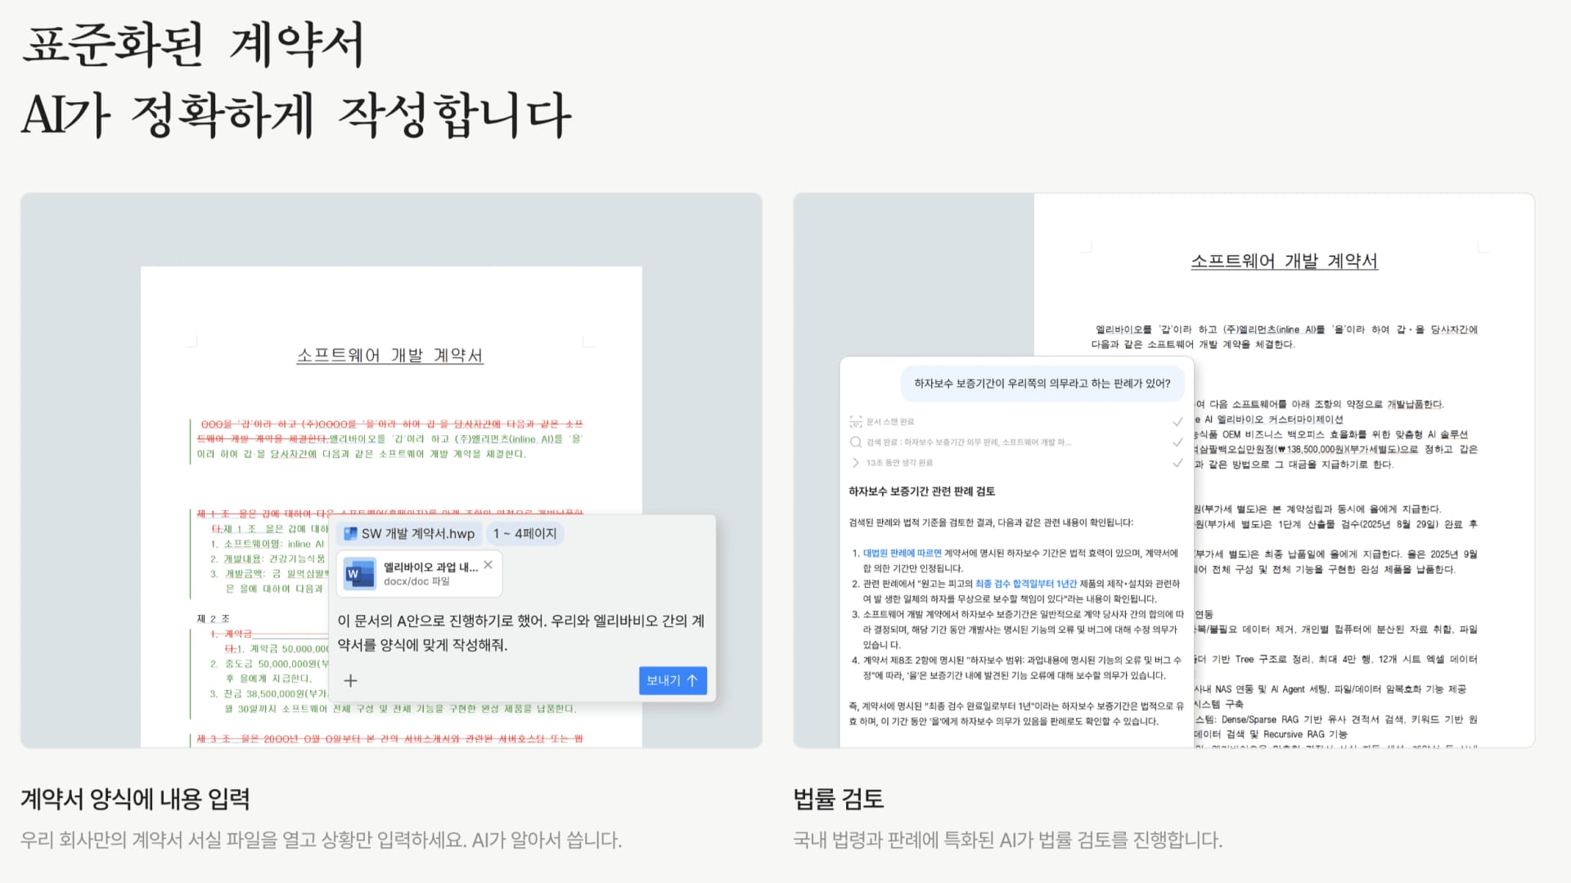1571x883 pixels.
Task: Remove the 엘리바이오 과업 docx attachment
Action: 488,565
